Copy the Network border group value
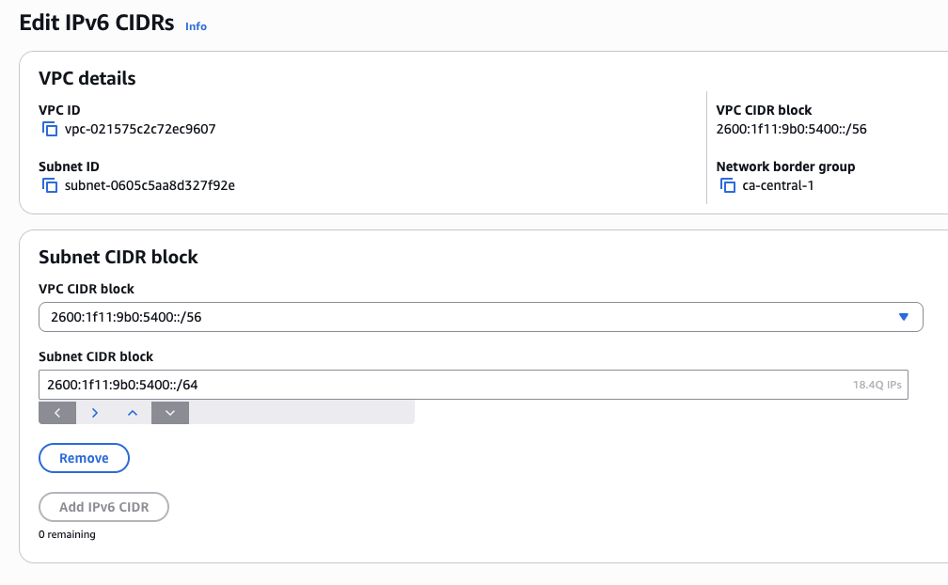Viewport: 948px width, 585px height. 727,186
